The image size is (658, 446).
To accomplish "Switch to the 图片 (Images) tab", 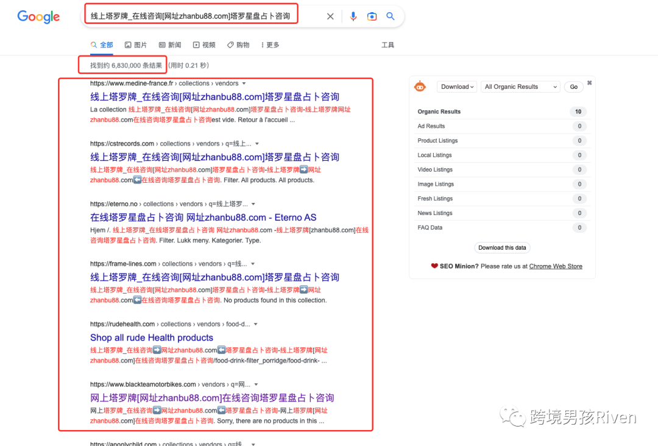I will (x=136, y=45).
